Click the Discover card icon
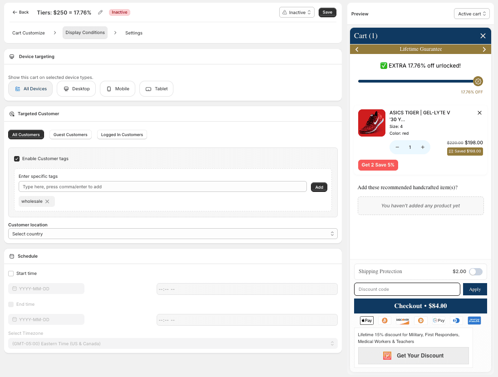Viewport: 498px width, 377px height. click(402, 320)
